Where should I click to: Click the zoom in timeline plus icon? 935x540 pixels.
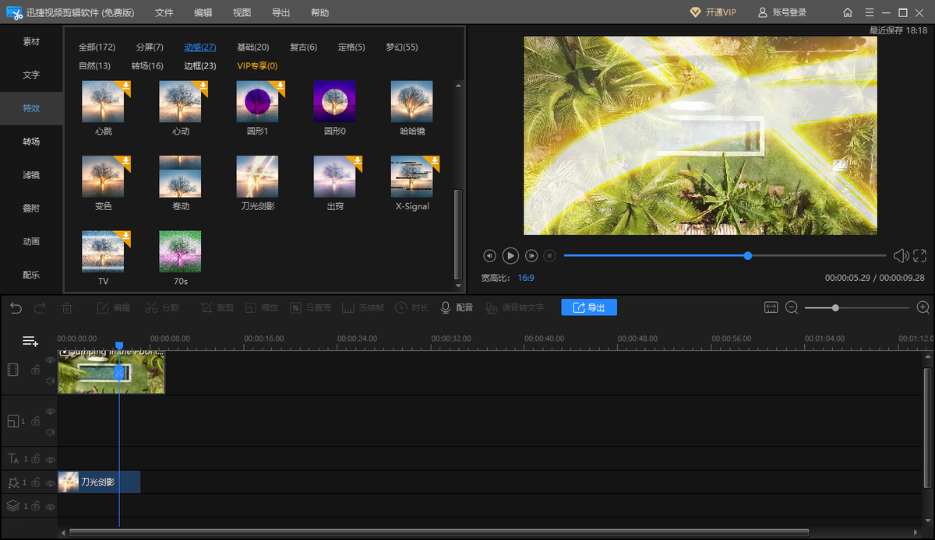point(923,308)
